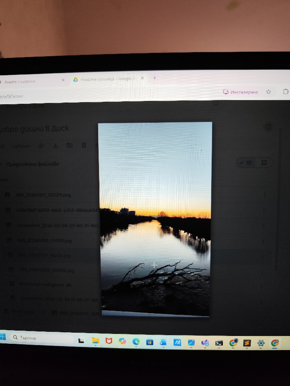The width and height of the screenshot is (290, 386).
Task: Click the share person-plus icon in selection toolbar
Action: 41,146
